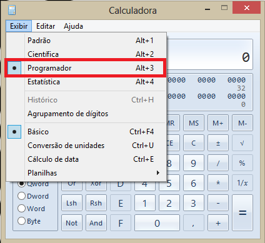Click the minus subtraction button
The width and height of the screenshot is (265, 243).
pyautogui.click(x=218, y=203)
